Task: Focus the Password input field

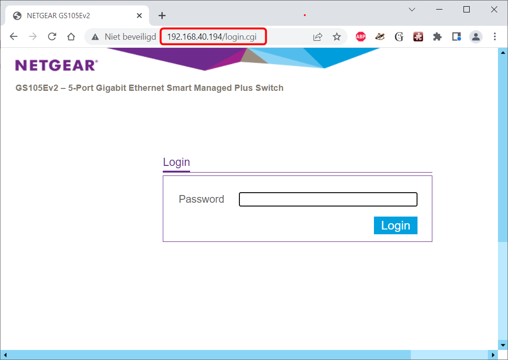Action: (x=328, y=199)
